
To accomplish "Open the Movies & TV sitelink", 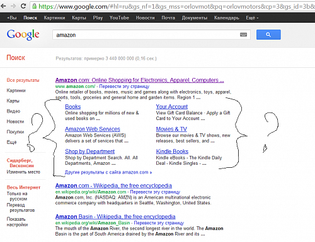I will [x=171, y=129].
